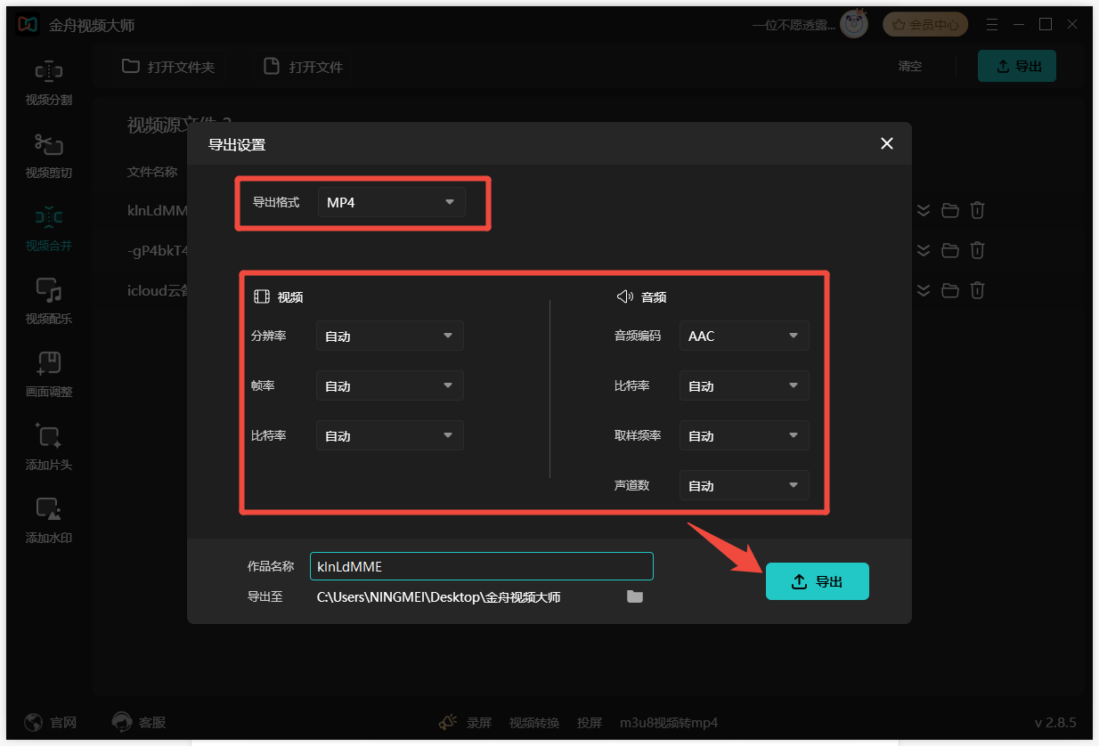Open 视频转换 in the bottom bar
This screenshot has height=746, width=1099.
pos(534,723)
